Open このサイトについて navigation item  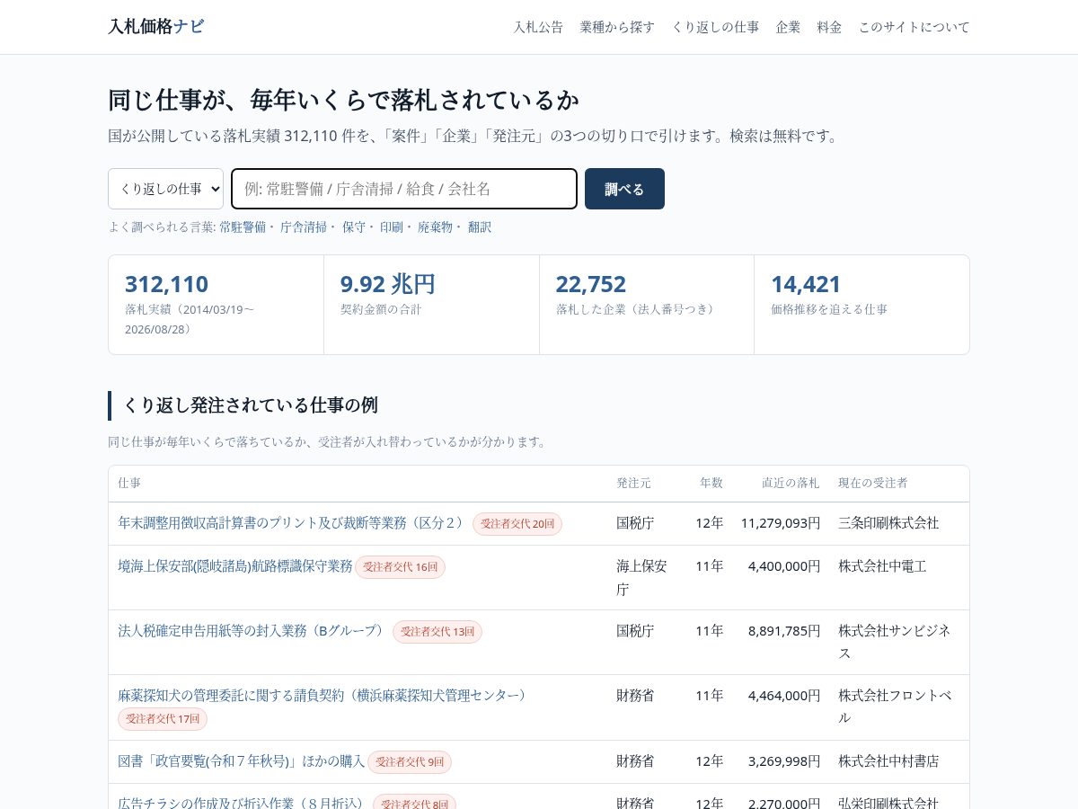(914, 27)
